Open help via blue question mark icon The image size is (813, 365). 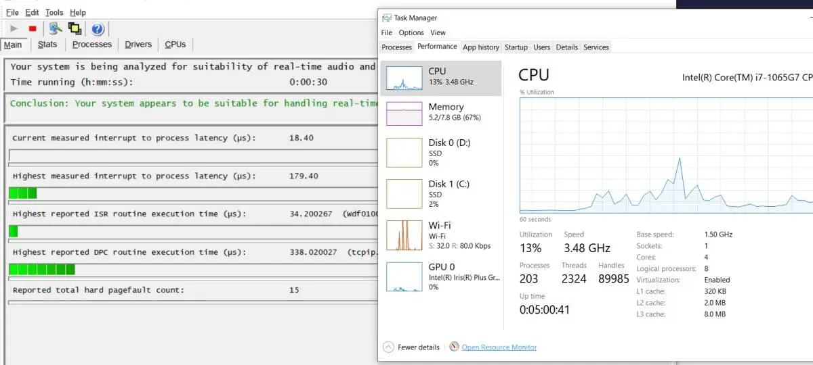tap(98, 28)
